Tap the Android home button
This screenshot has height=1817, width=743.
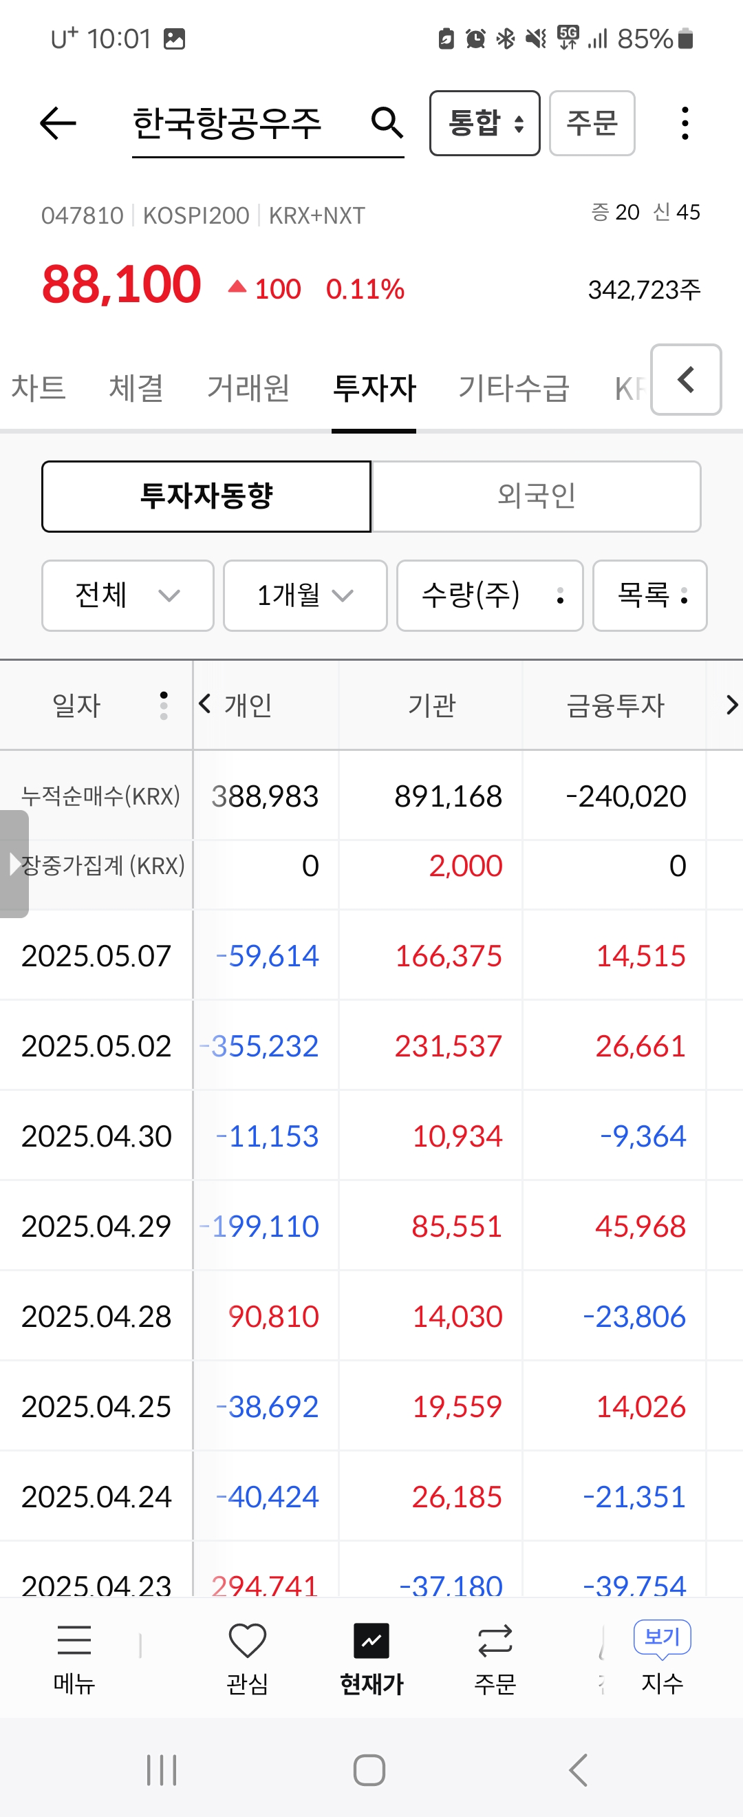click(369, 1770)
